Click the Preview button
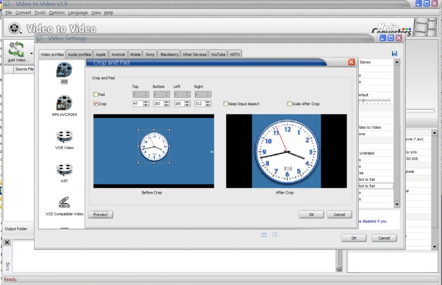Viewport: 442px width, 285px height. 100,214
